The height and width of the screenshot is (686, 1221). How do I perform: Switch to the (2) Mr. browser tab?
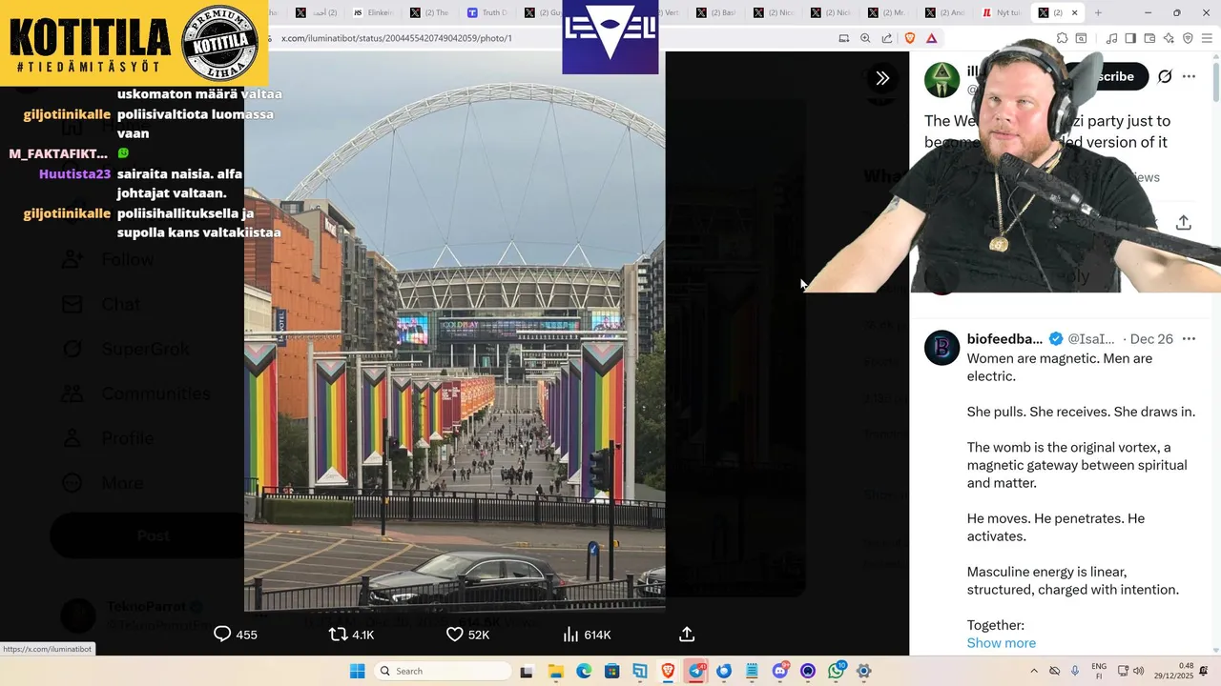coord(888,12)
